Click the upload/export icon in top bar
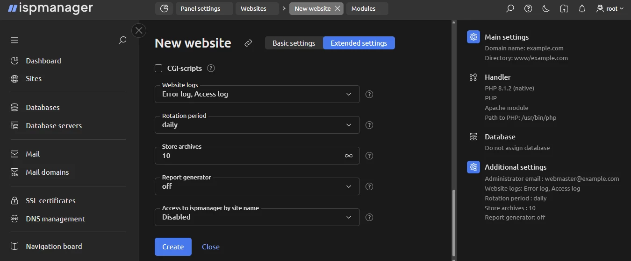The height and width of the screenshot is (261, 631). tap(564, 8)
